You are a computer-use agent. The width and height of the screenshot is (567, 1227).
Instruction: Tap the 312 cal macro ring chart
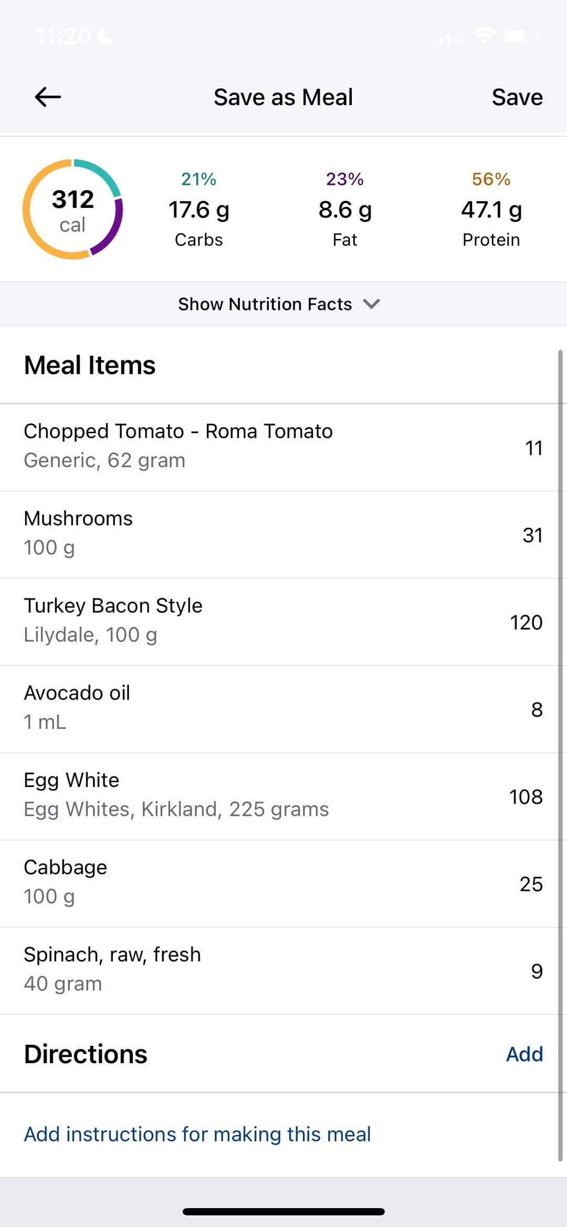(72, 209)
